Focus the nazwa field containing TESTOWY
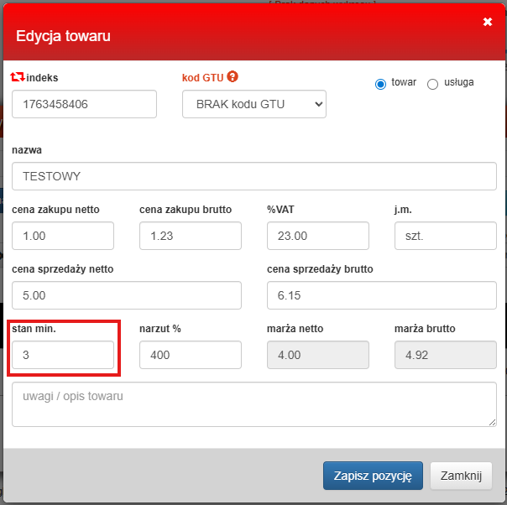The image size is (507, 505). (x=253, y=177)
